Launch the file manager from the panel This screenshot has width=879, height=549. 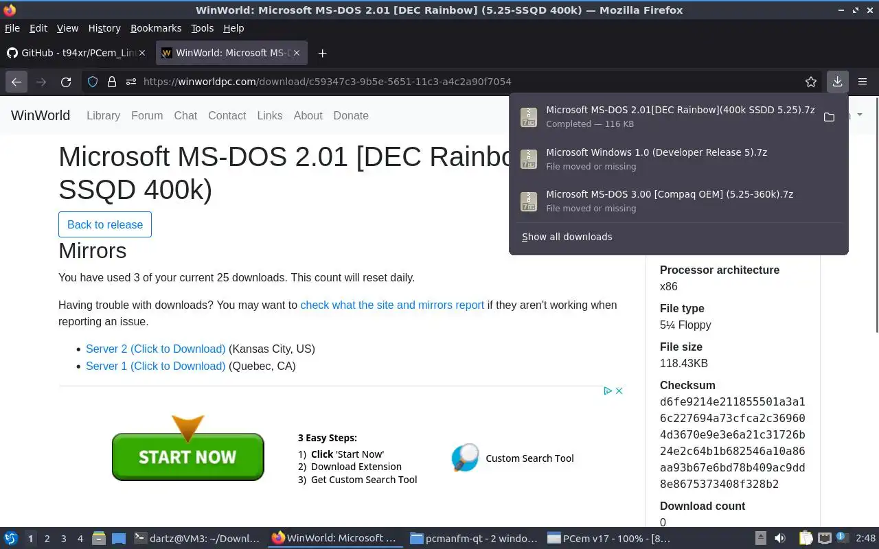click(x=98, y=539)
